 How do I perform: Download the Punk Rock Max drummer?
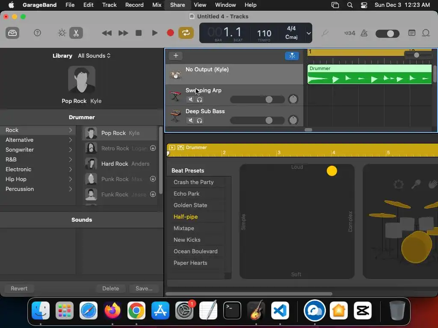(x=153, y=179)
